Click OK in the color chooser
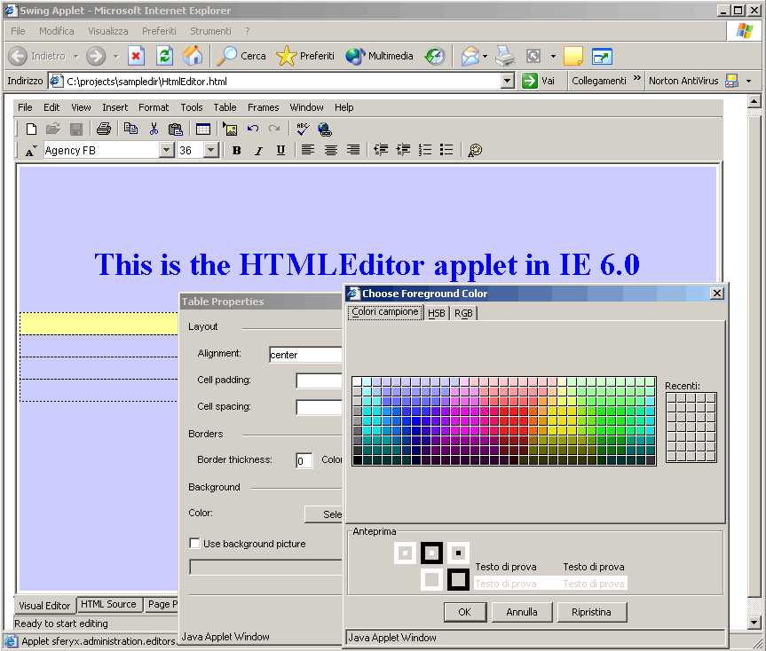 pyautogui.click(x=464, y=612)
